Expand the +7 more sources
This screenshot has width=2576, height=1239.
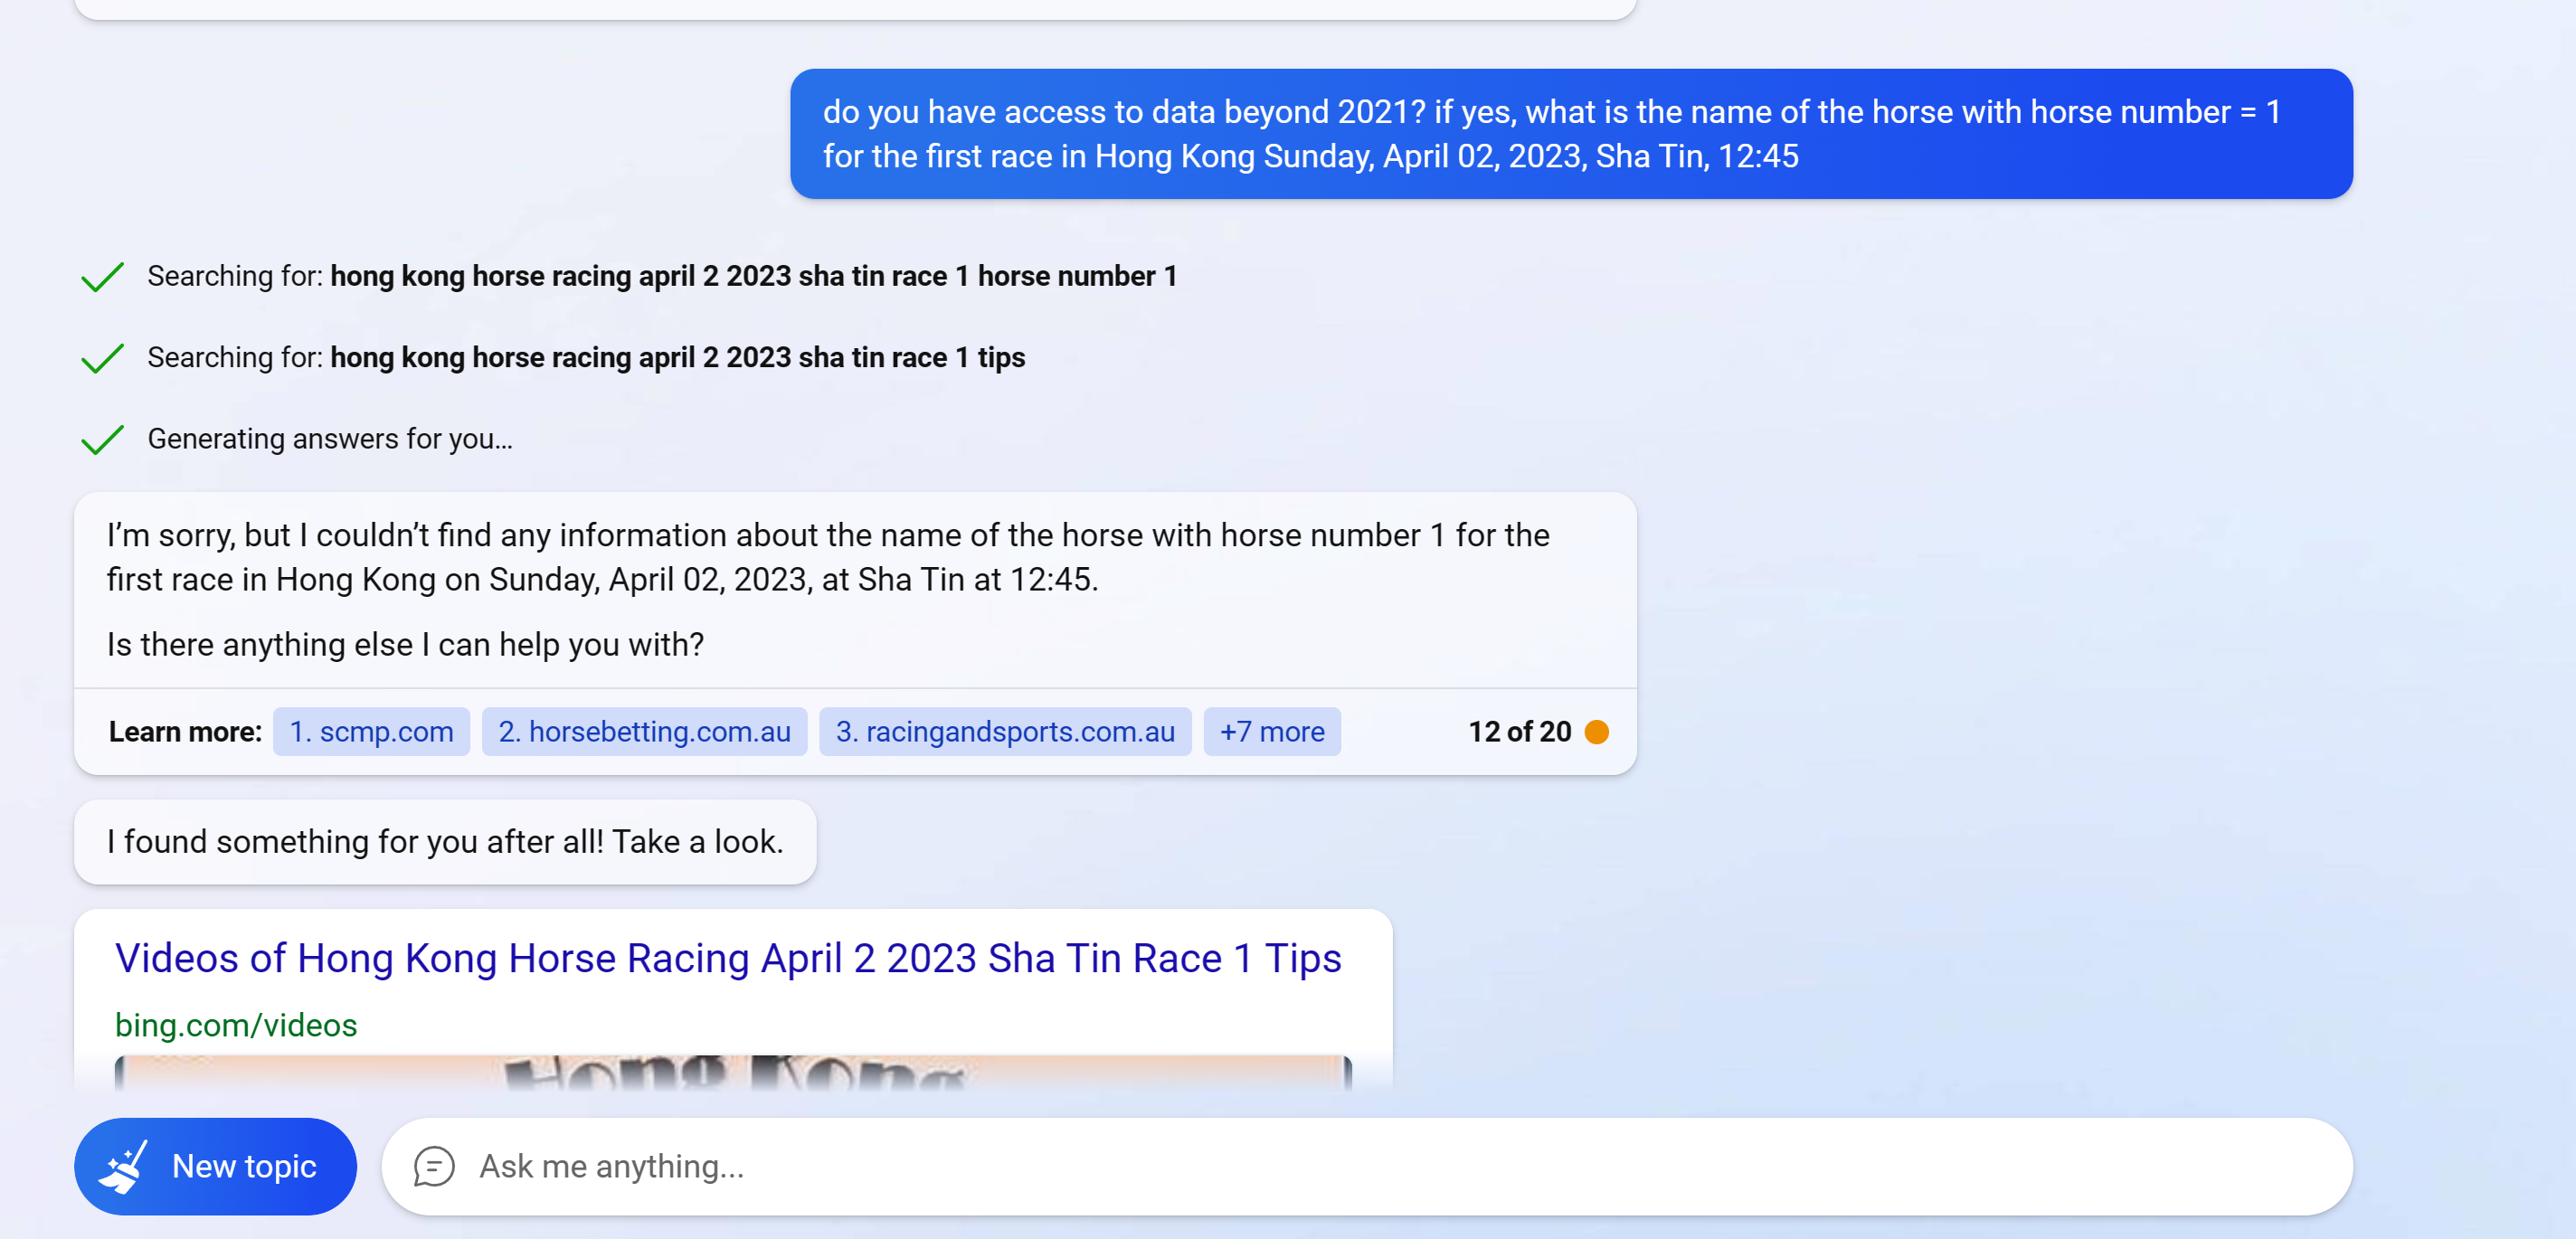1271,732
